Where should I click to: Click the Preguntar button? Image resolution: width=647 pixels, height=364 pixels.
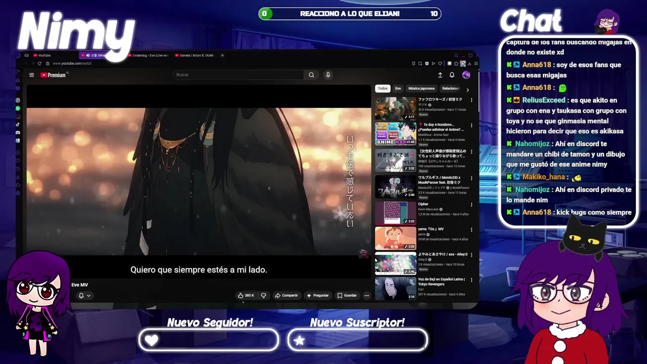pyautogui.click(x=317, y=295)
